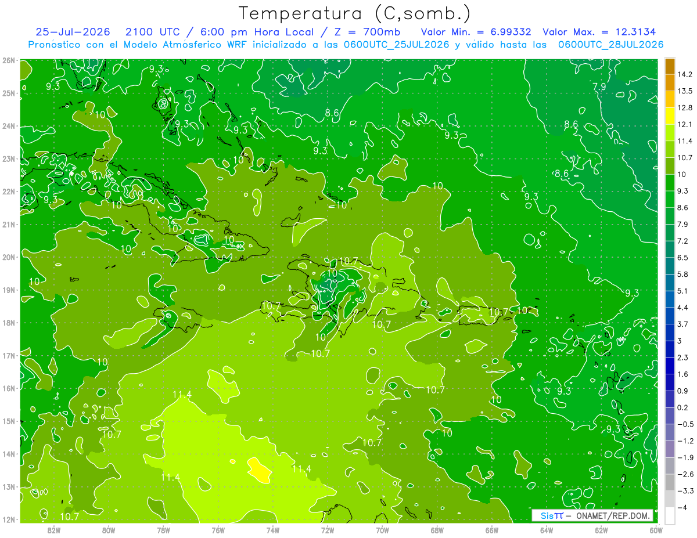Click the title 'Temperatura (C,somb.)'

(354, 13)
